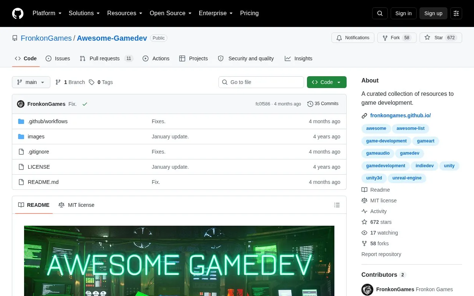Switch to the Insights tab
The image size is (474, 296).
[x=298, y=58]
